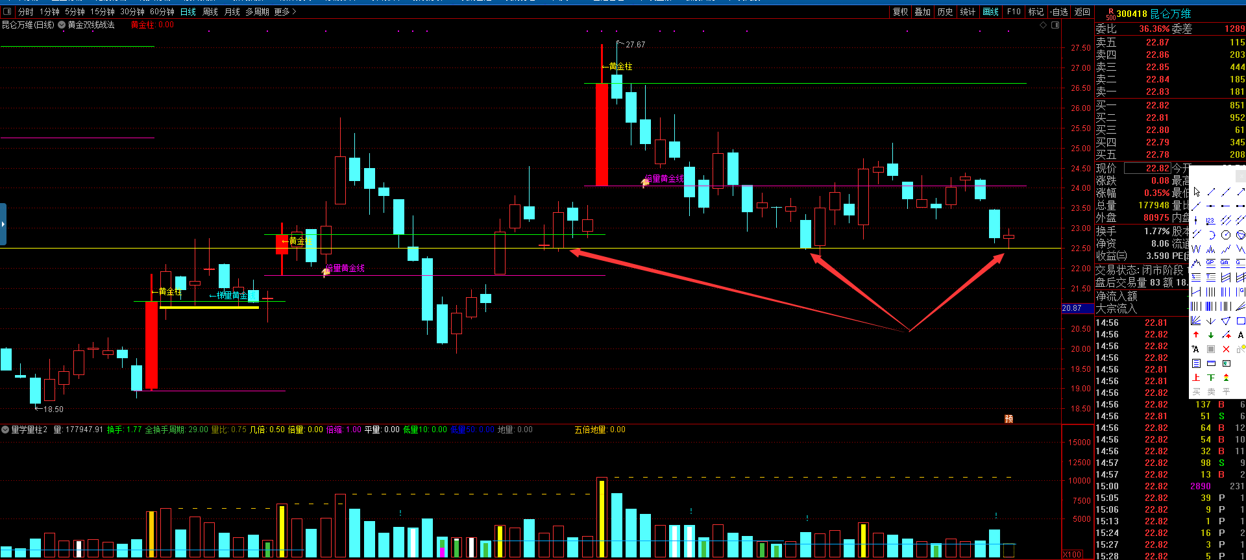Select the circle drawing tool
Screen dimensions: 1246x560
(x=1226, y=235)
